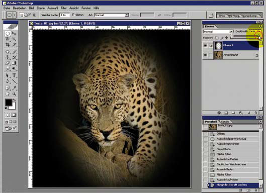Select the Eraser tool
266x193 pixels.
click(x=8, y=63)
